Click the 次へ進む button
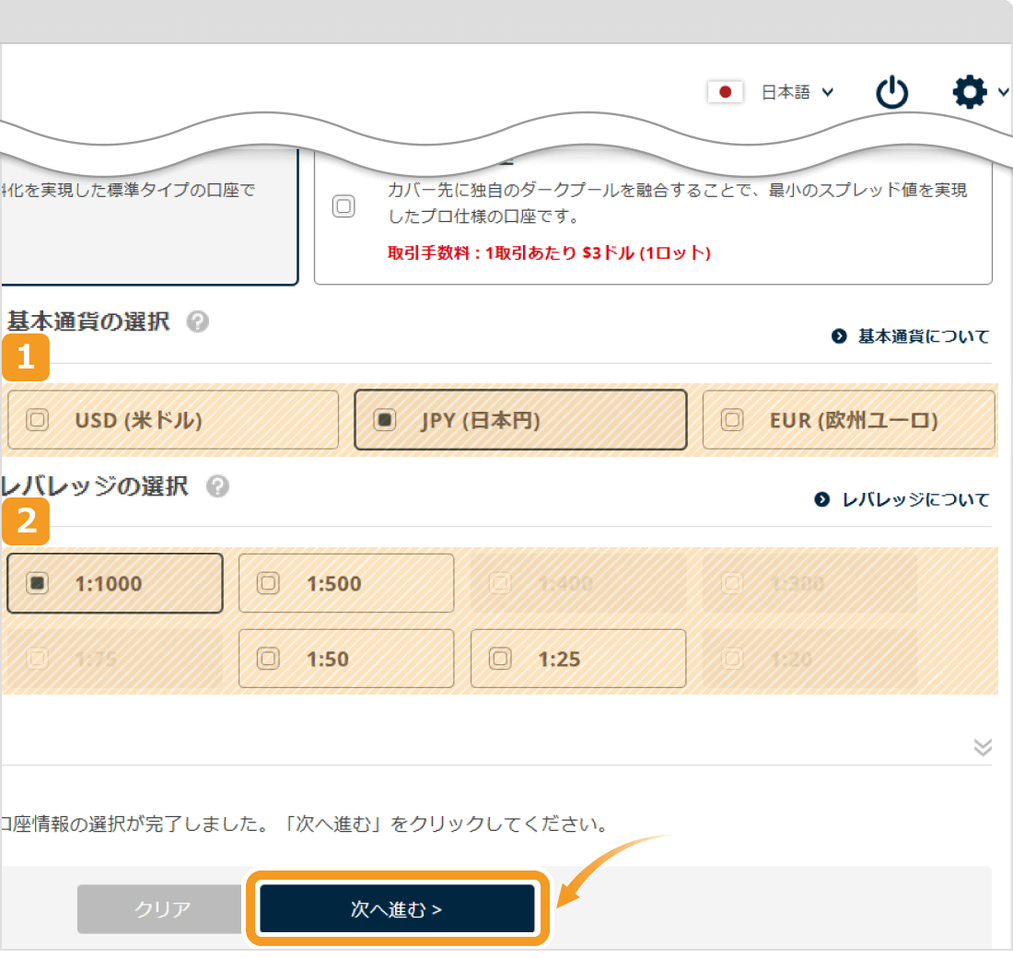 [397, 909]
